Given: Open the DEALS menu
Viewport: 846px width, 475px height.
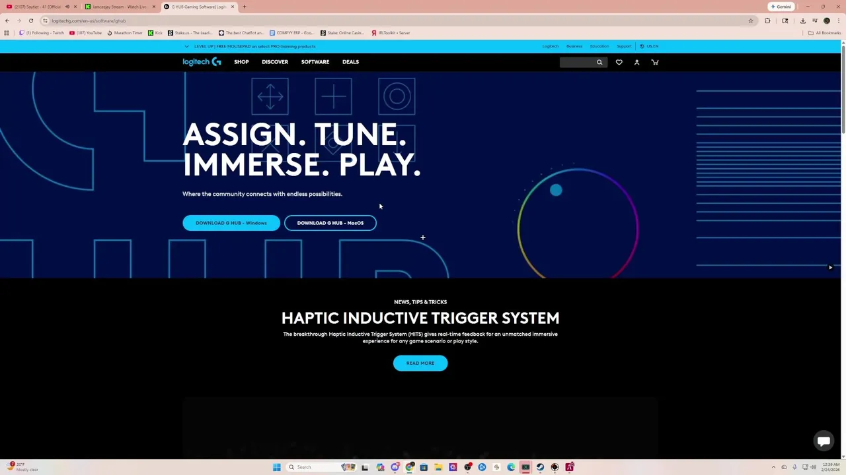Looking at the screenshot, I should (350, 62).
